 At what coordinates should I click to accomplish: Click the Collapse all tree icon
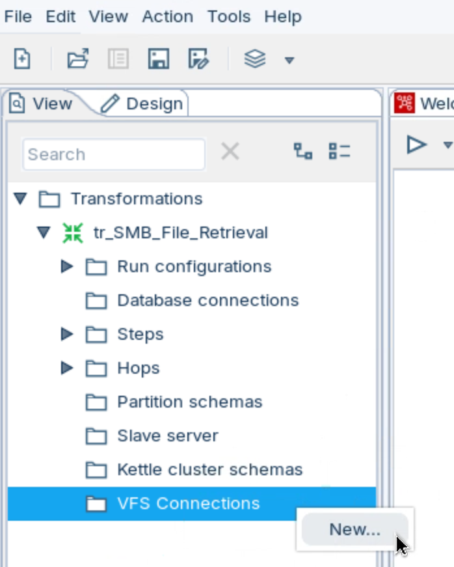[x=340, y=152]
